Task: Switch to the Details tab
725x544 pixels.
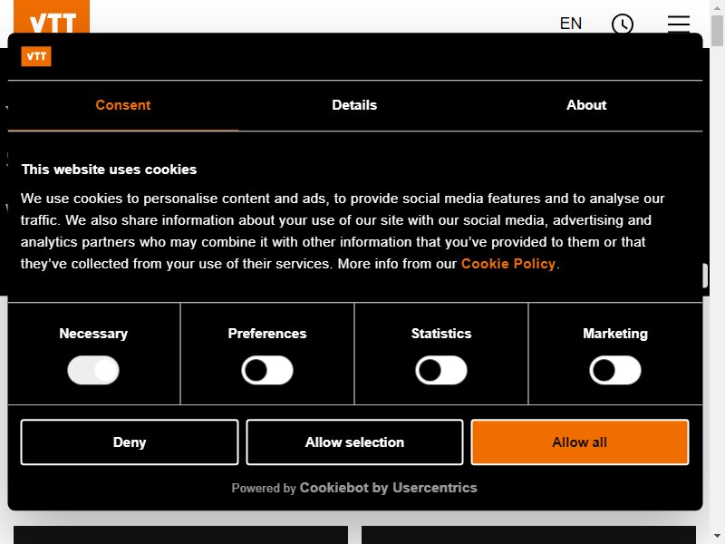Action: (354, 105)
